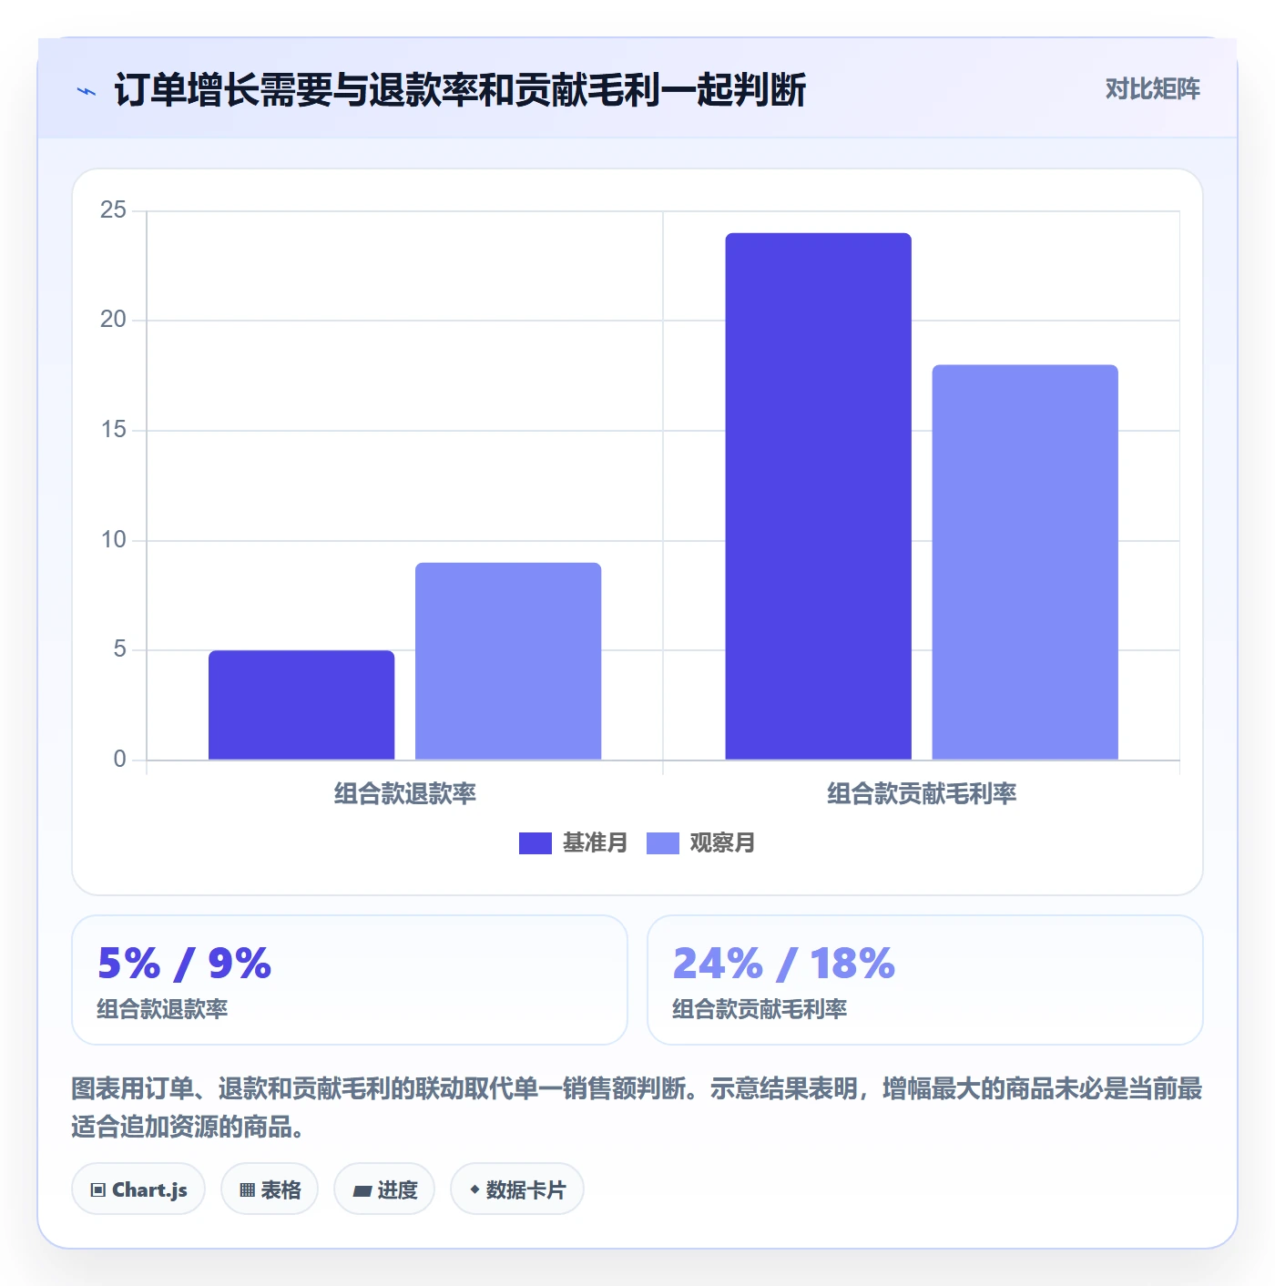Click the 基准月 dark blue legend swatch
This screenshot has height=1286, width=1275.
coord(535,843)
